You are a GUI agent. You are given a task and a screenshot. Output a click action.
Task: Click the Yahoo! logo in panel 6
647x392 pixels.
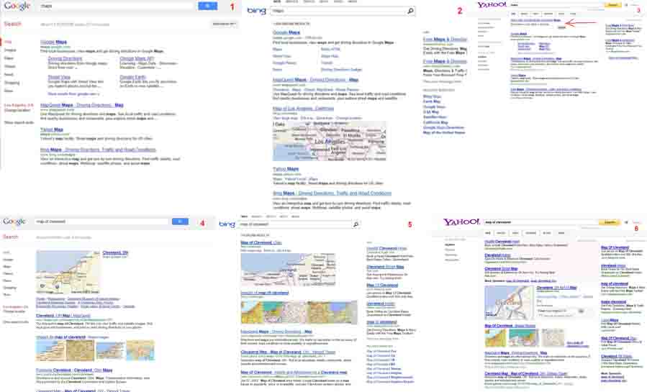pyautogui.click(x=461, y=222)
